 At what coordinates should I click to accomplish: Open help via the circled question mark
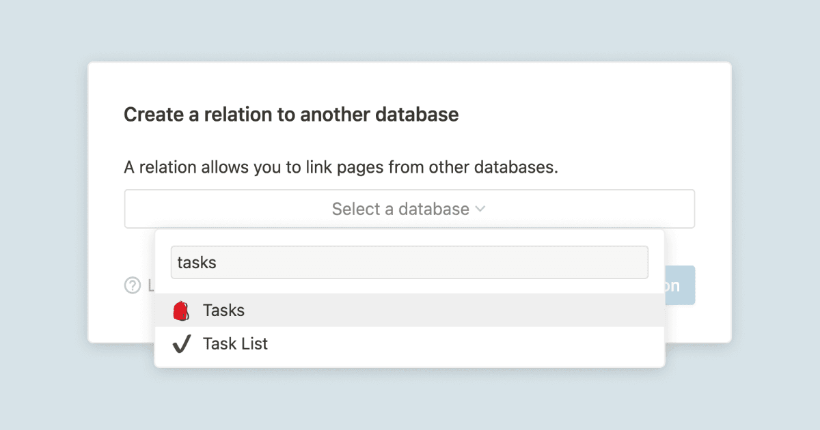point(131,285)
